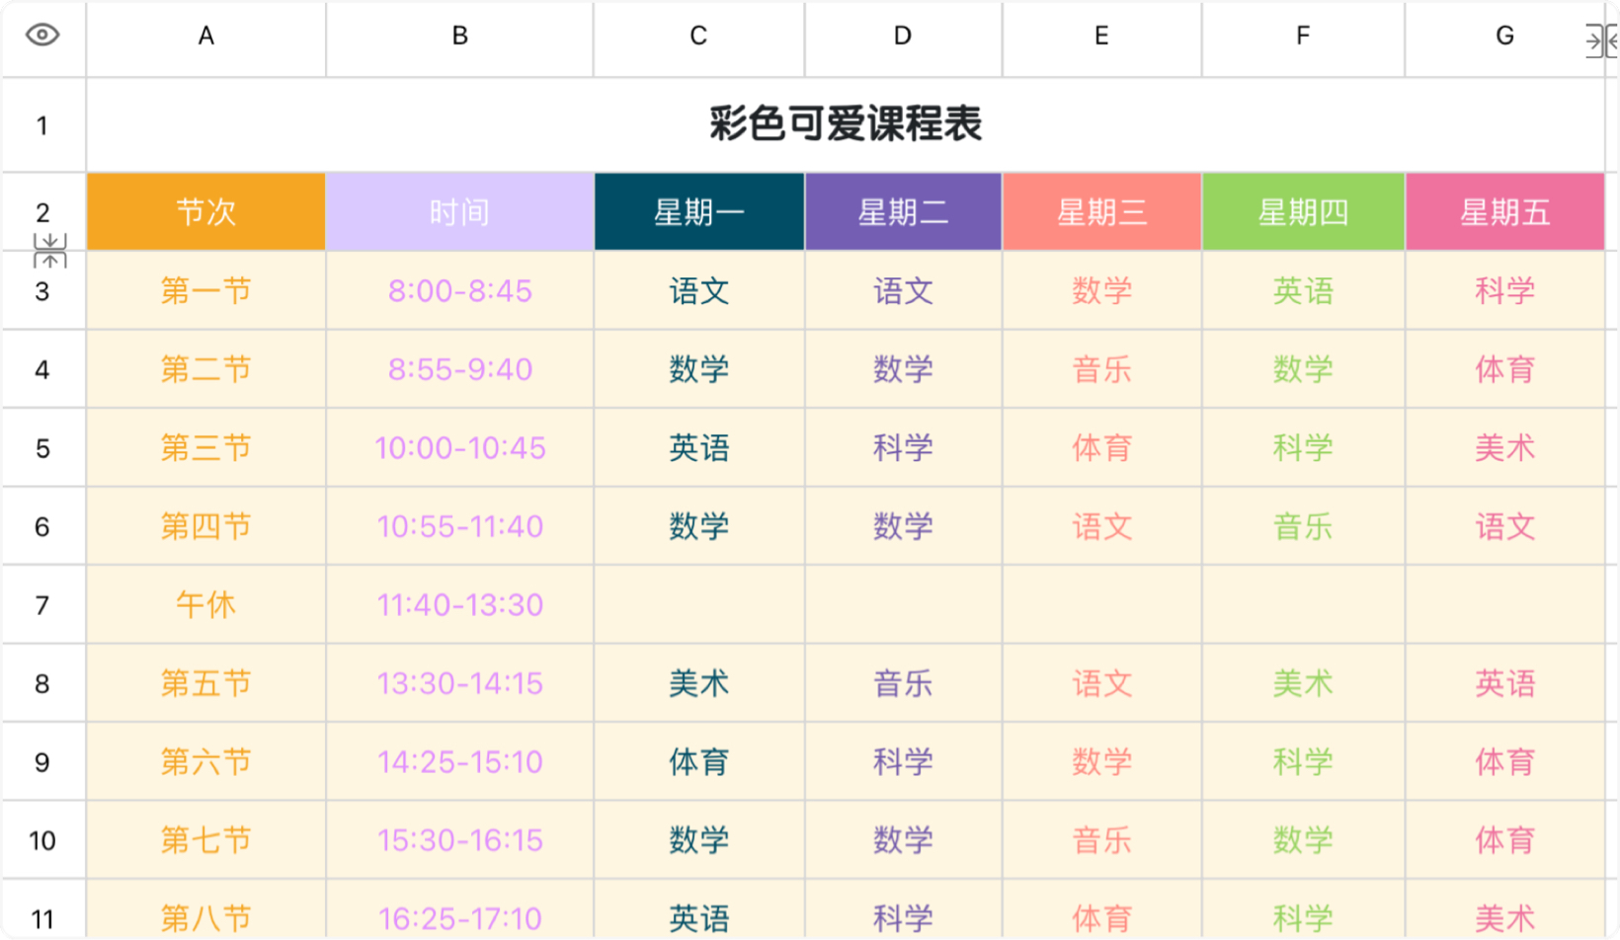The image size is (1620, 940).
Task: Select column A header
Action: point(205,38)
